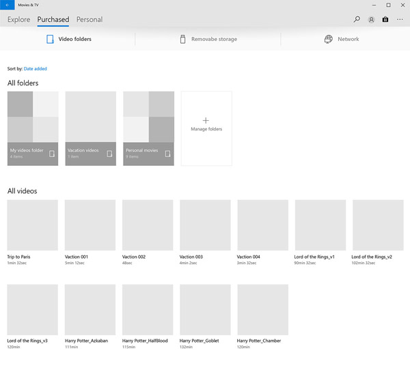
Task: Open Harry Potter_Goblet thumbnail
Action: coord(205,310)
